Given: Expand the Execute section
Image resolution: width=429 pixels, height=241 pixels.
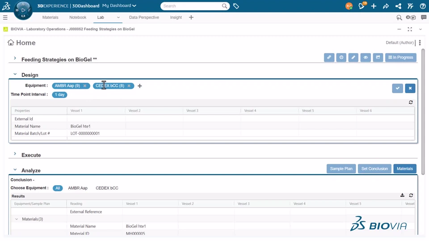Looking at the screenshot, I should 15,154.
